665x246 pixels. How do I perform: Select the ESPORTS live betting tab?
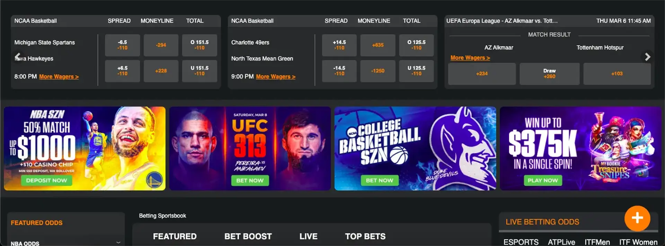pyautogui.click(x=521, y=242)
